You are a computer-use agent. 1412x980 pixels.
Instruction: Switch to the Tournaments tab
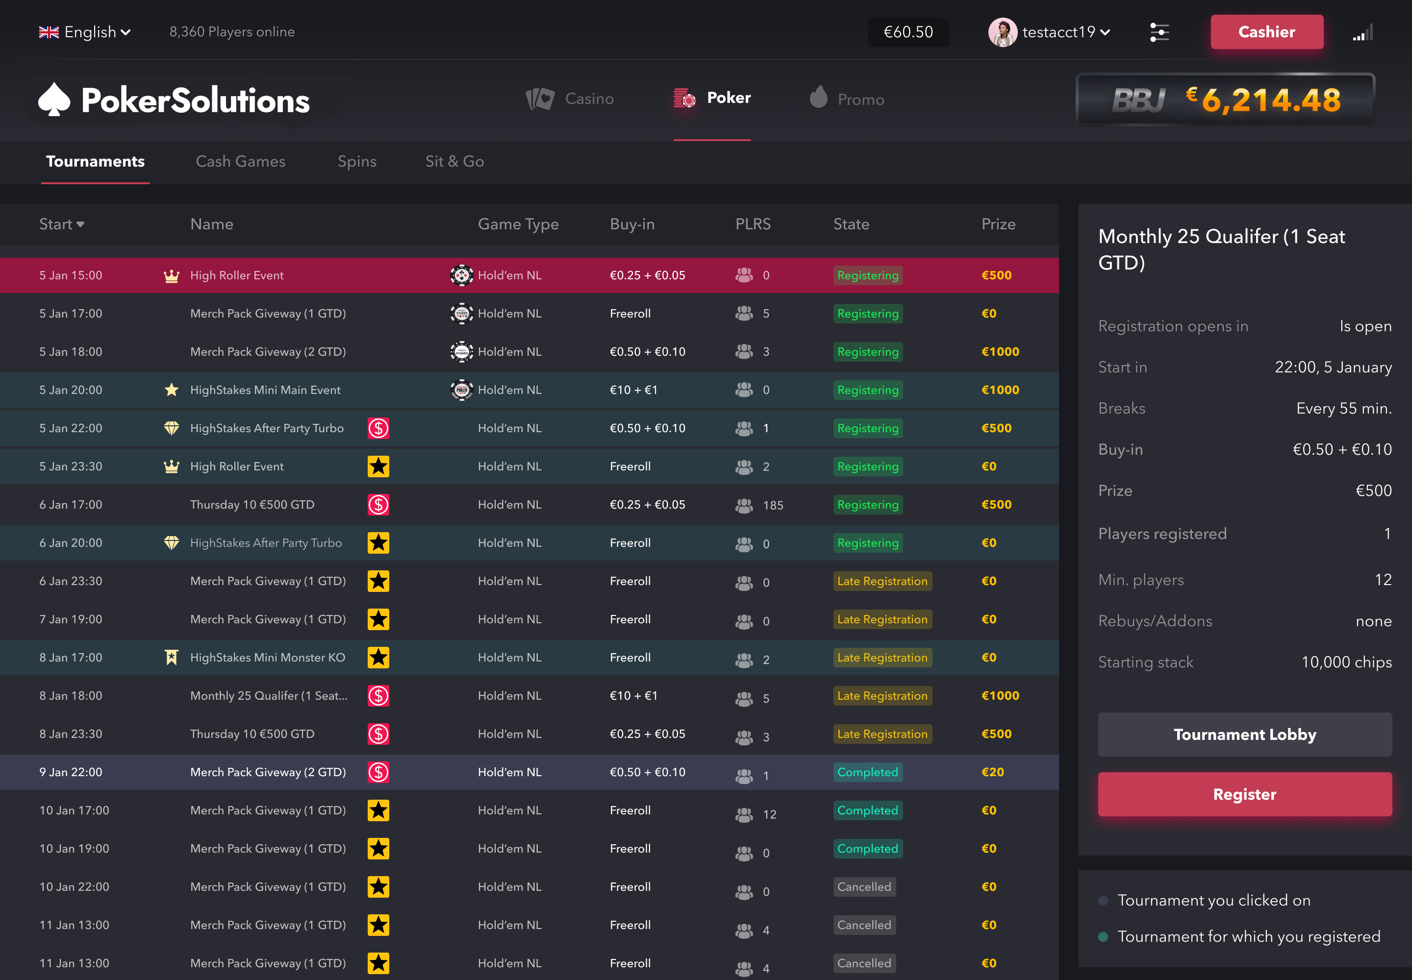(95, 162)
